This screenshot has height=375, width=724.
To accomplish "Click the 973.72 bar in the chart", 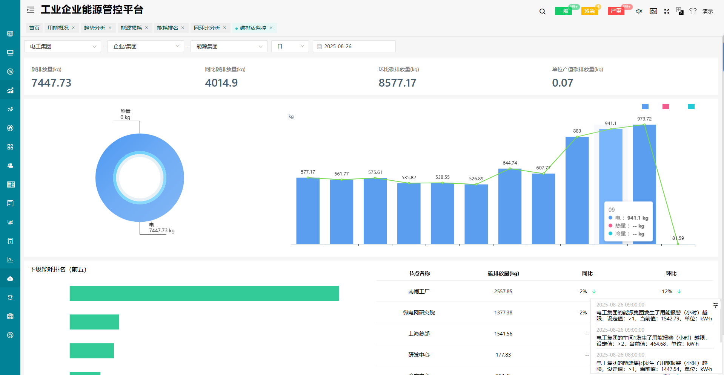I will [644, 184].
